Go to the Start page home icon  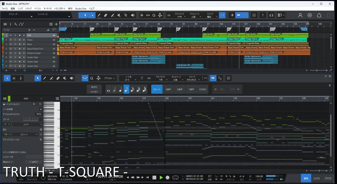point(319,15)
